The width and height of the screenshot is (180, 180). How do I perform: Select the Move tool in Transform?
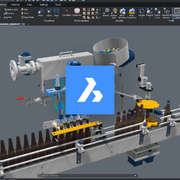[41, 12]
